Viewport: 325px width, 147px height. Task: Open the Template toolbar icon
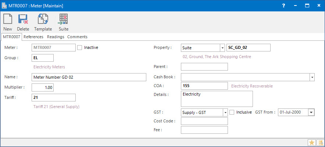43,19
